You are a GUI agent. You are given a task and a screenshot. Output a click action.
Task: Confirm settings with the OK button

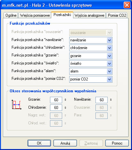coord(39,143)
